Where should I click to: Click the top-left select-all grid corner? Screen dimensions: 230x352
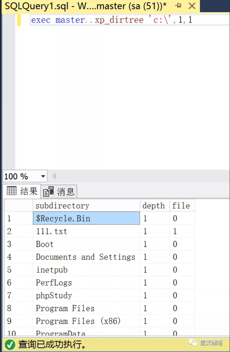click(x=19, y=205)
